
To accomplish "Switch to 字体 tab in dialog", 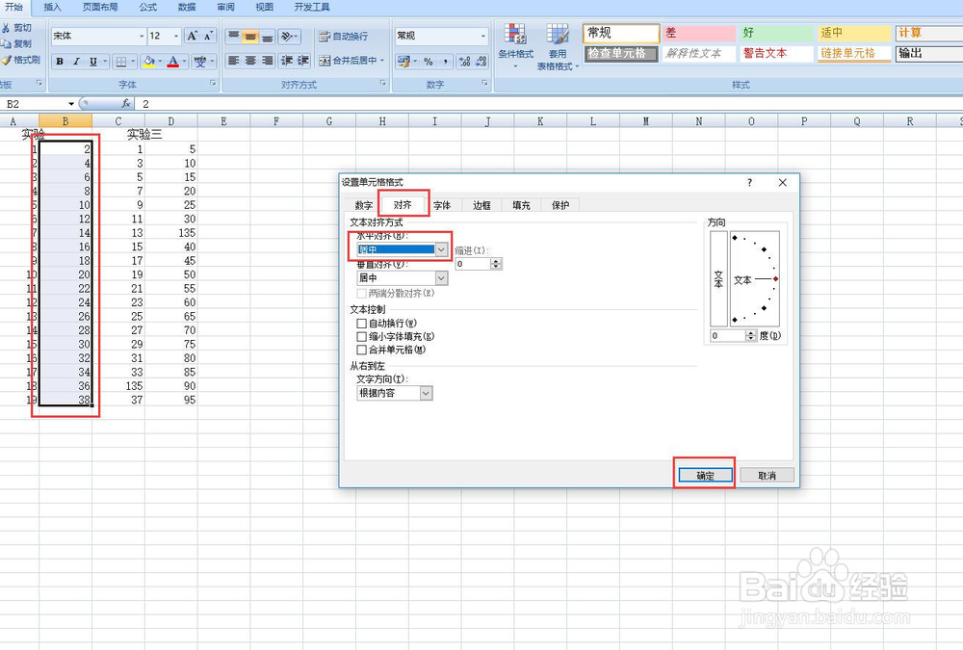I will pyautogui.click(x=442, y=205).
